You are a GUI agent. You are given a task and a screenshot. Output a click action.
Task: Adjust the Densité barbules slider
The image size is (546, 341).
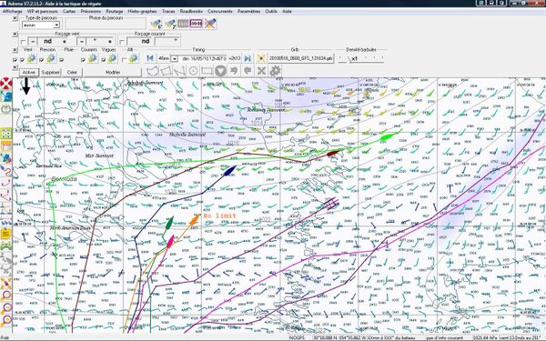pos(361,58)
